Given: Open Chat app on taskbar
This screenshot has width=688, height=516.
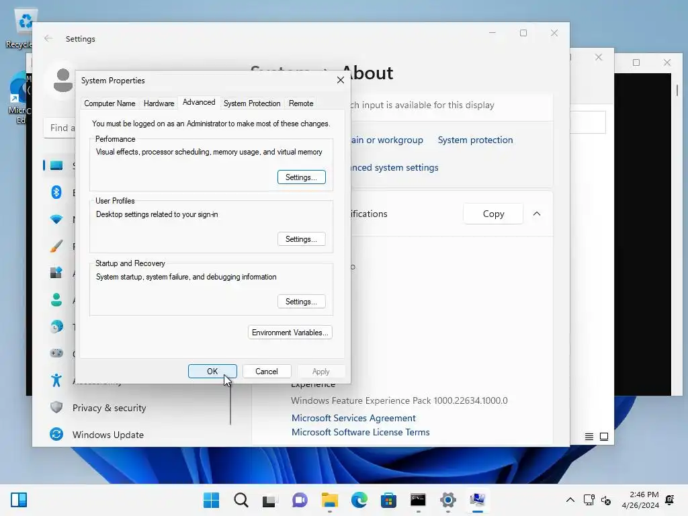Looking at the screenshot, I should point(300,500).
